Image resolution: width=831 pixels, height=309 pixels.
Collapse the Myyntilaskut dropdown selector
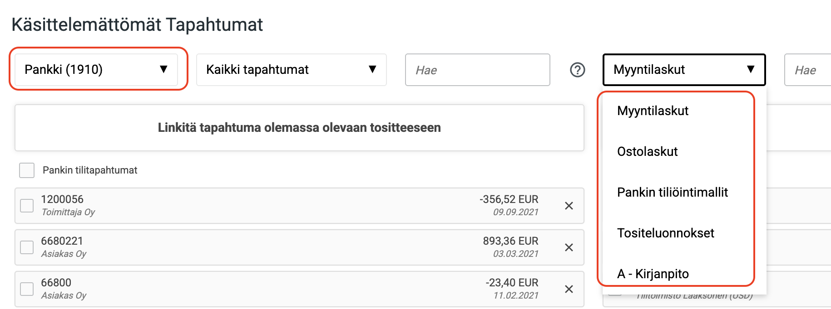[x=684, y=70]
